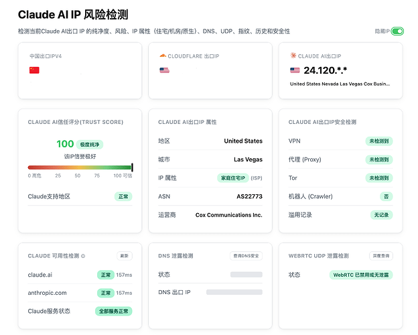Click the 极度纯净 badge
This screenshot has width=418, height=335.
pyautogui.click(x=90, y=145)
